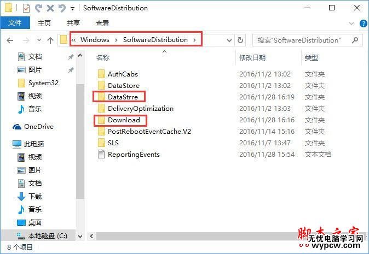
Task: Go up one level with up arrow
Action: click(x=50, y=40)
